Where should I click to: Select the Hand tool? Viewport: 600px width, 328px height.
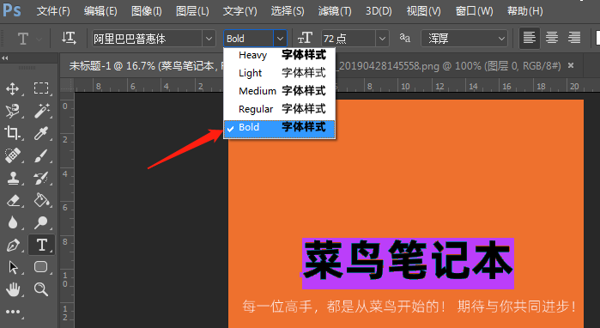(x=13, y=289)
